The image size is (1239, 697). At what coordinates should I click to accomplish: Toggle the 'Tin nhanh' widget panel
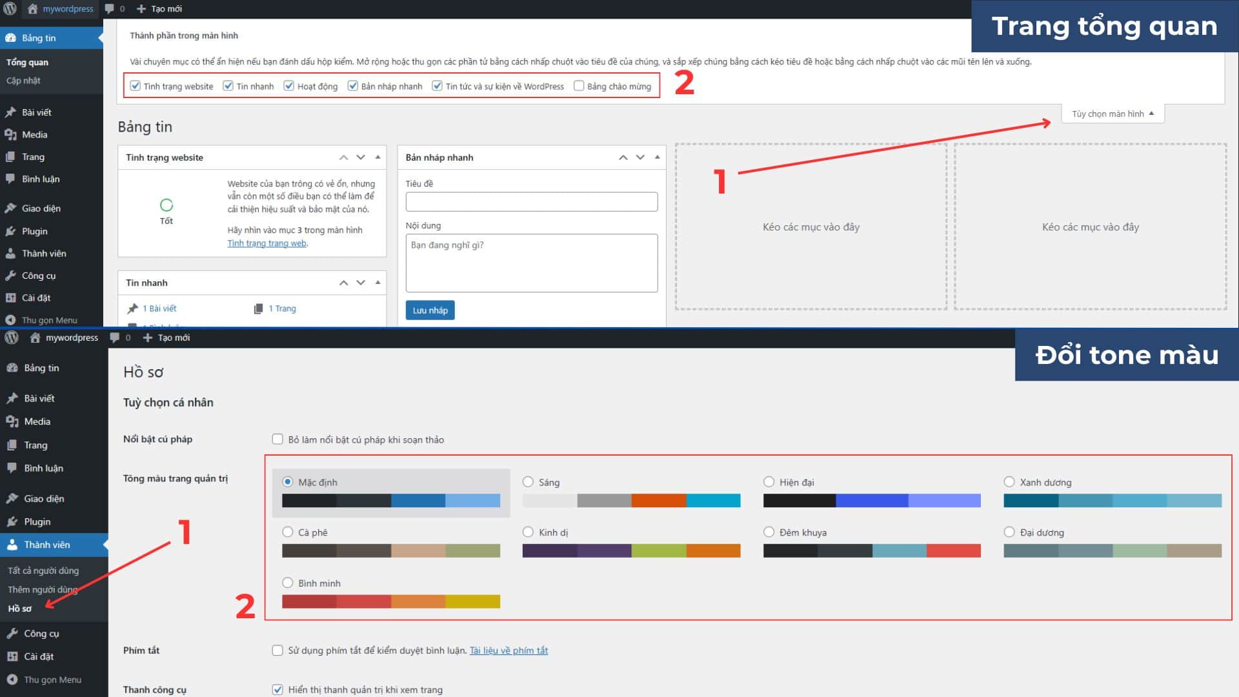(378, 283)
